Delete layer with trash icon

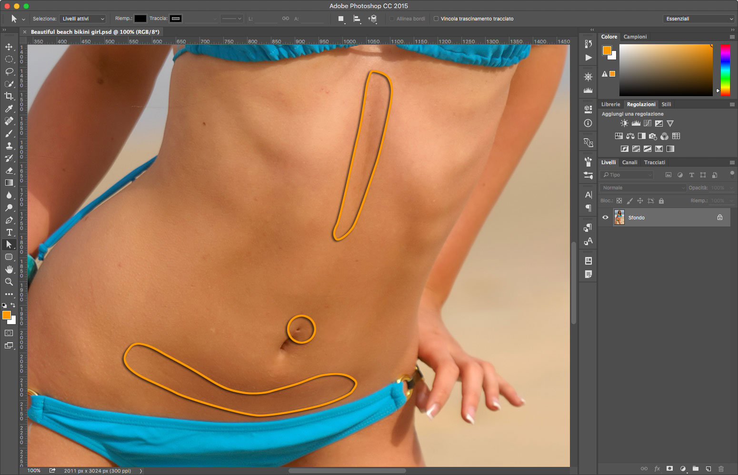[721, 468]
